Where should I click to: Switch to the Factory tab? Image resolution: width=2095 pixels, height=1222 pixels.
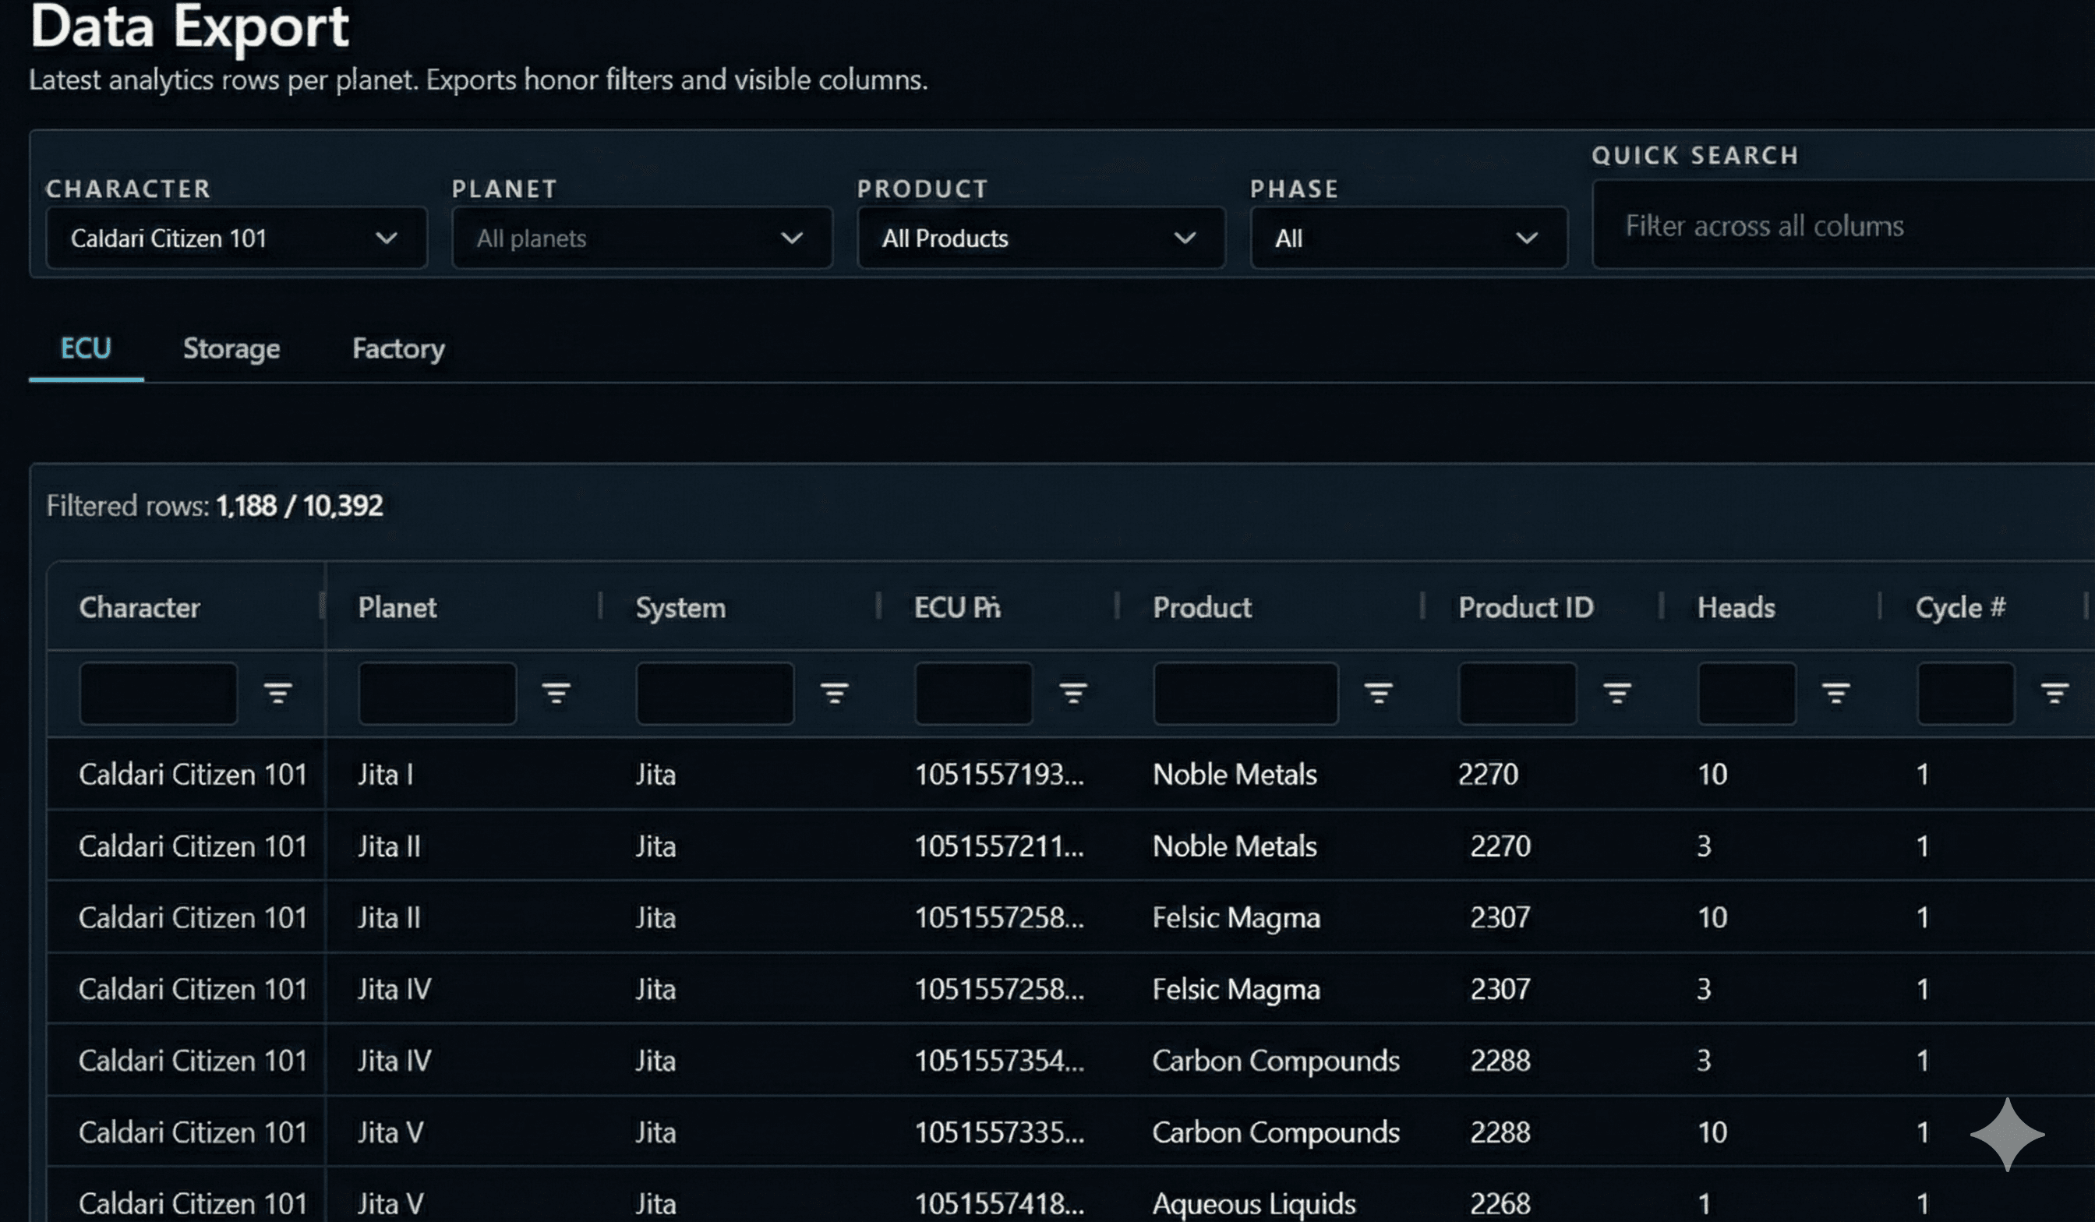398,348
